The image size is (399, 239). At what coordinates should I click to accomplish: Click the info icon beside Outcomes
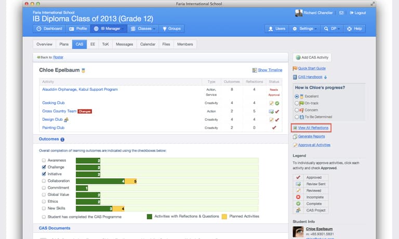click(x=62, y=139)
